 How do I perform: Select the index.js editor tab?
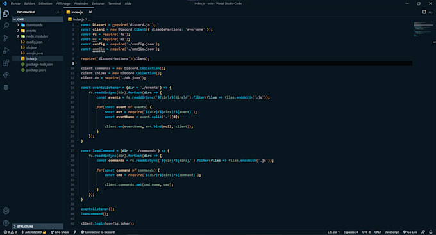point(79,12)
